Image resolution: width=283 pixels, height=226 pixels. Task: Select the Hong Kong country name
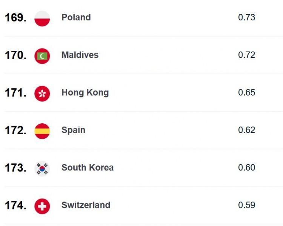(85, 93)
